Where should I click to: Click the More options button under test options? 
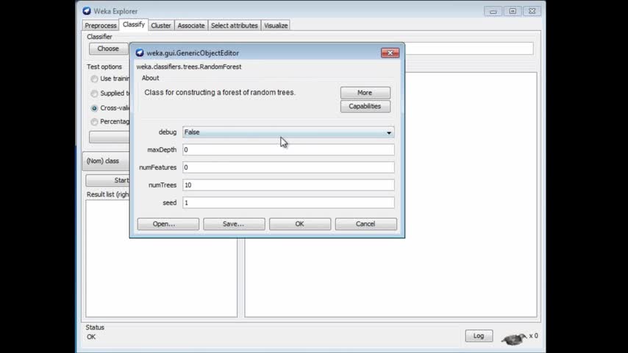(110, 137)
